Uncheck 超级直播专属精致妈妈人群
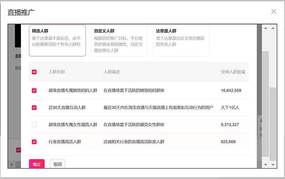 pos(34,91)
